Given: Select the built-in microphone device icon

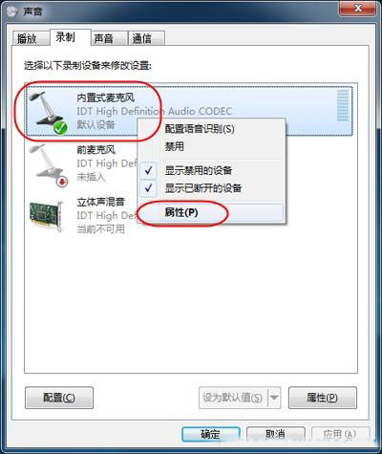Looking at the screenshot, I should (49, 111).
